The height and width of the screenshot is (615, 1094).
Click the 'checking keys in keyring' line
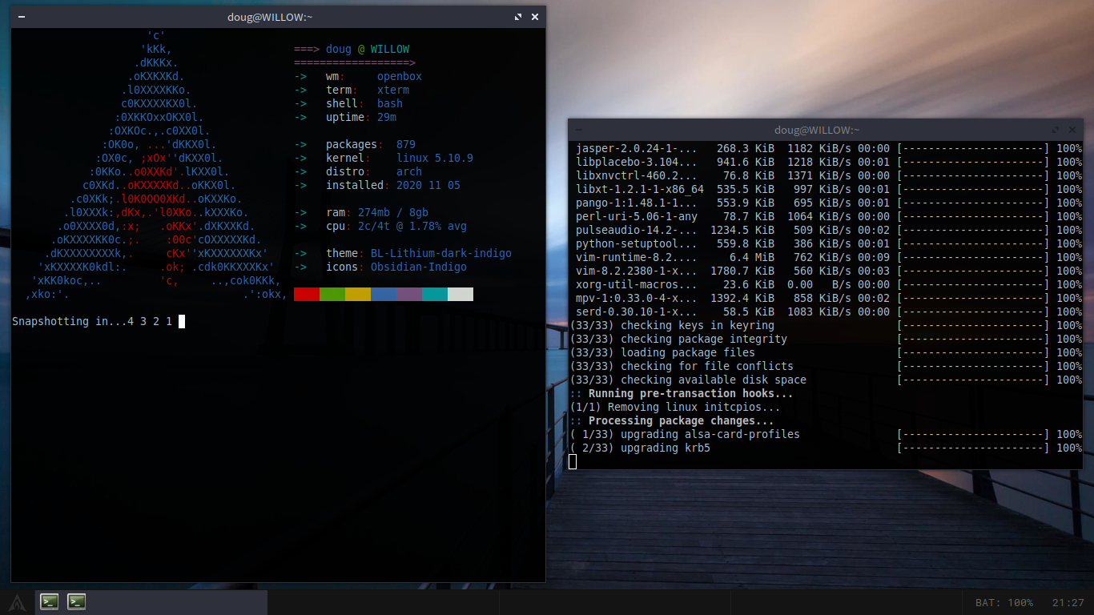click(826, 325)
